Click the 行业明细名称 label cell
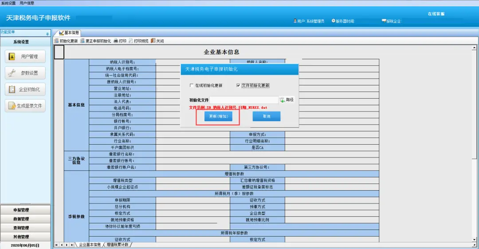The width and height of the screenshot is (479, 249). tap(258, 141)
